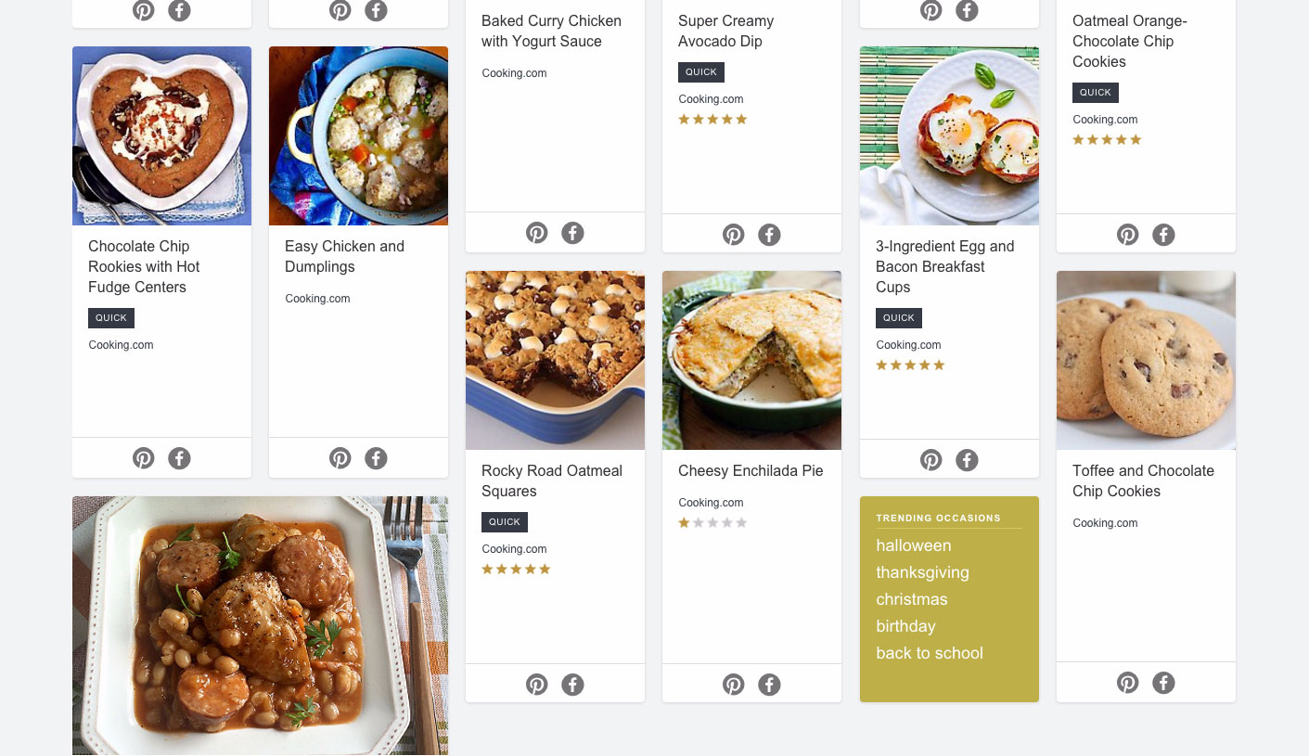This screenshot has width=1309, height=756.
Task: Click the QUICK badge on Rocky Road Oatmeal Squares
Action: (504, 521)
